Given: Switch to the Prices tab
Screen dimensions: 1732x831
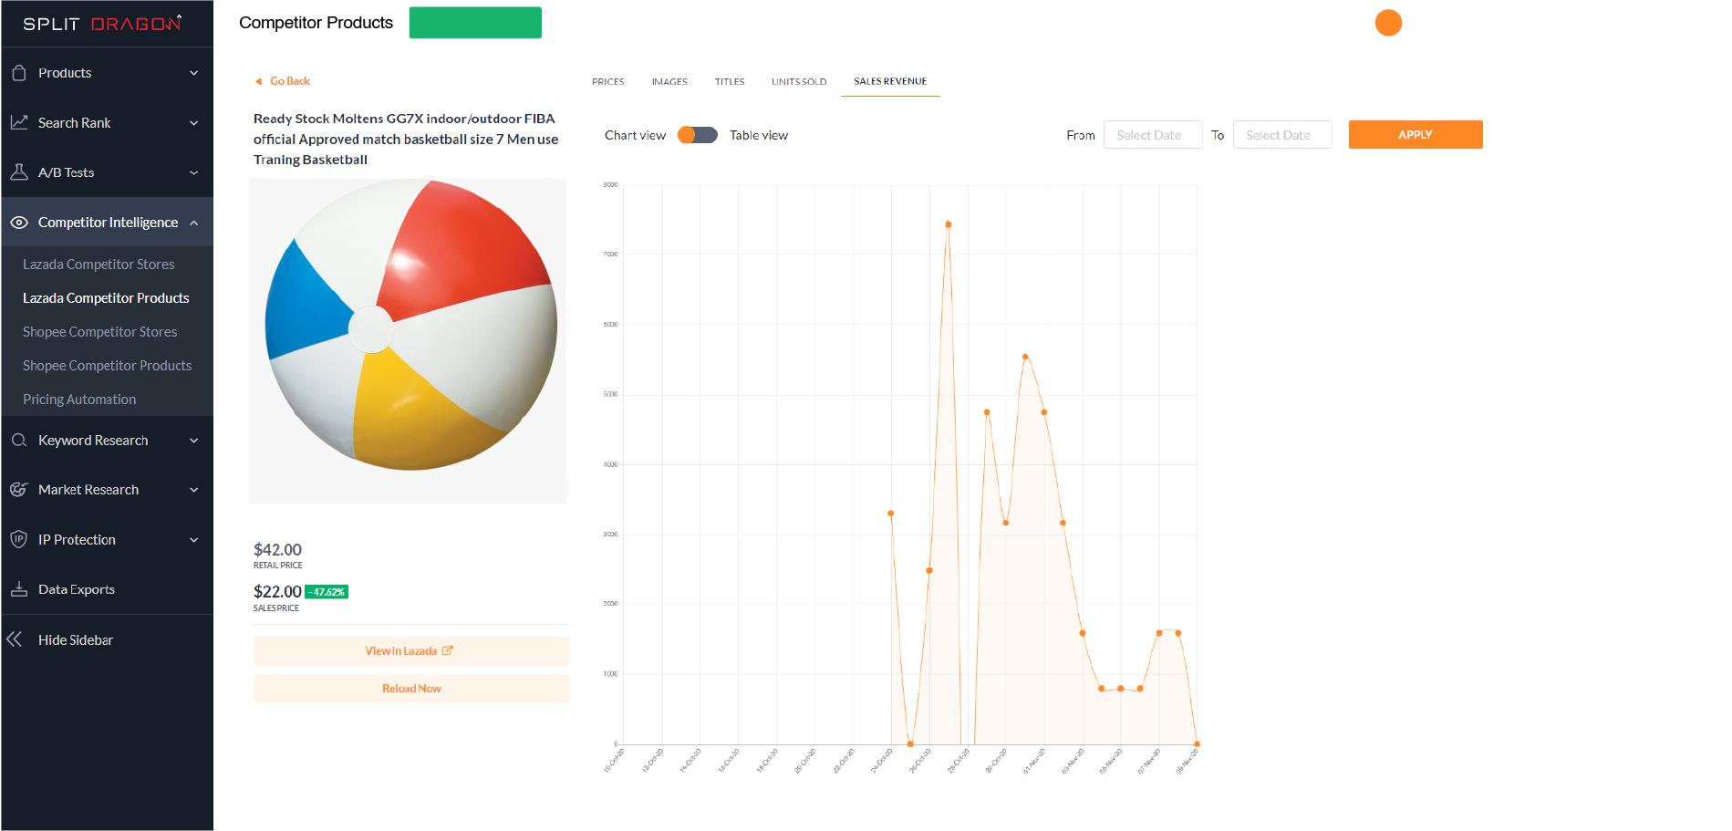Looking at the screenshot, I should (608, 81).
